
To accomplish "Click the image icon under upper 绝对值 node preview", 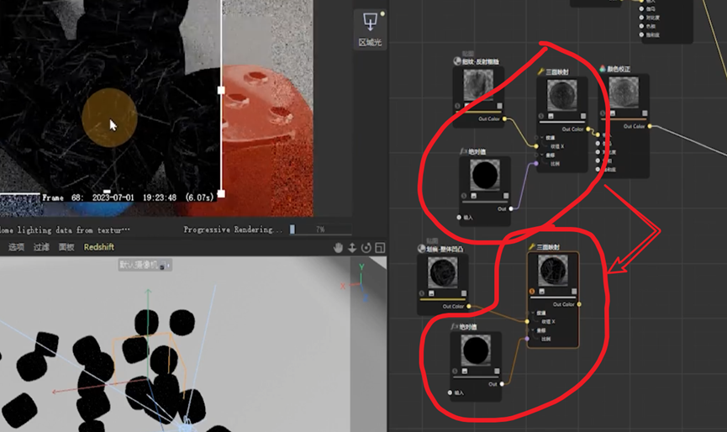I will point(474,197).
